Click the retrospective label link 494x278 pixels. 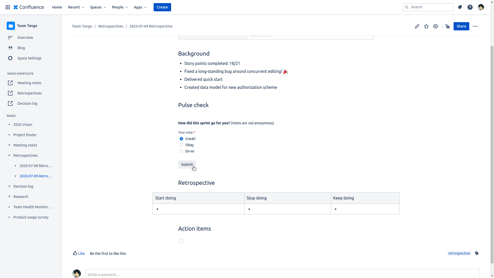(x=459, y=253)
